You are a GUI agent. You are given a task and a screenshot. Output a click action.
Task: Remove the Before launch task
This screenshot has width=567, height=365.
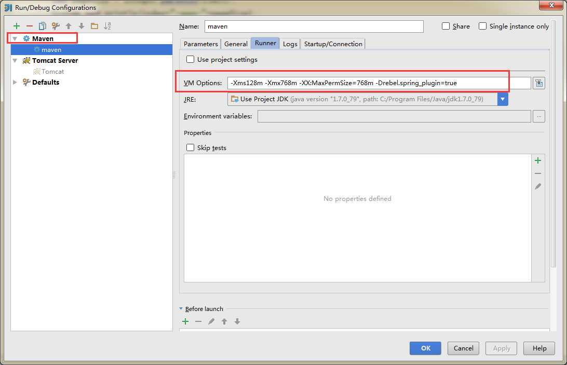click(198, 321)
